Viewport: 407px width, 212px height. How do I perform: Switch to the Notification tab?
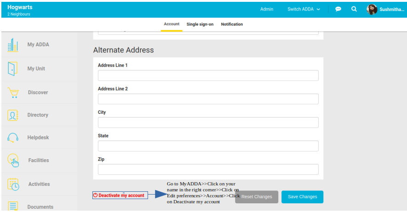coord(232,24)
